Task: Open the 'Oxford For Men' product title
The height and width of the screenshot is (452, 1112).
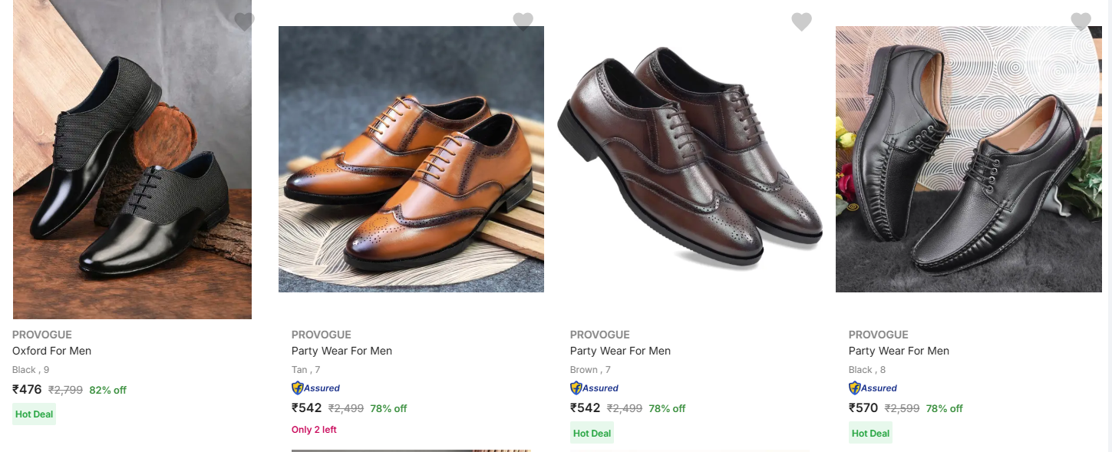Action: point(51,351)
